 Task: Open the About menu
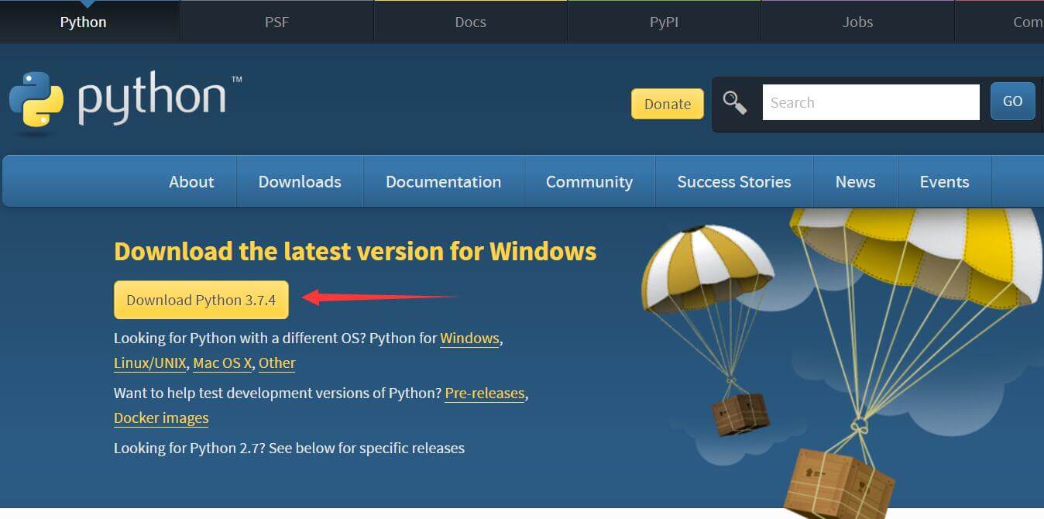click(x=191, y=182)
